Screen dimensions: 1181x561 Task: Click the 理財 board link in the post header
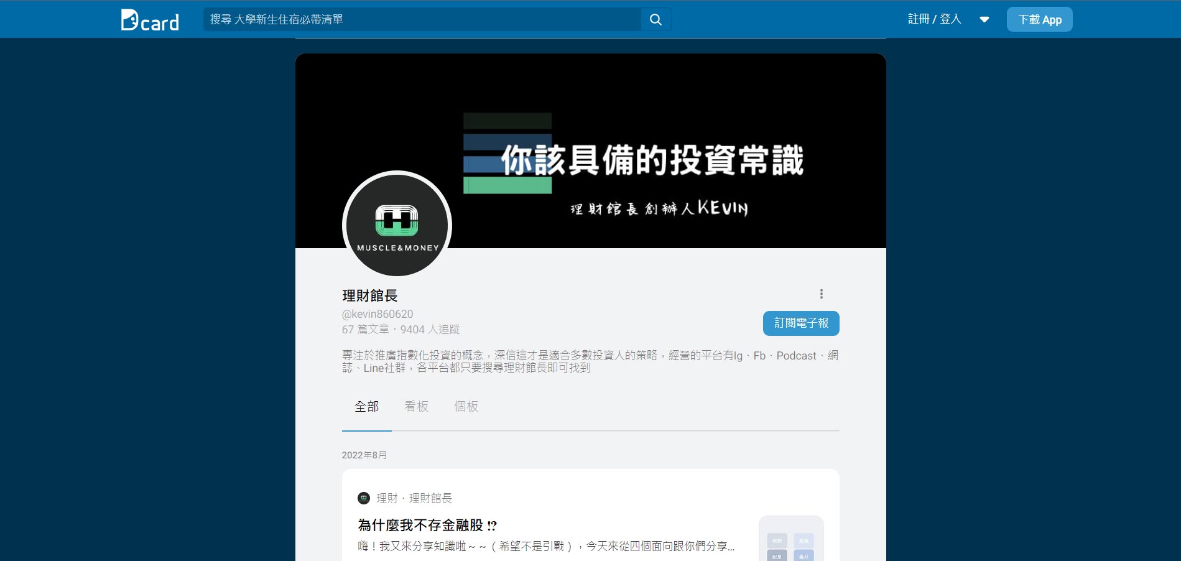(387, 498)
